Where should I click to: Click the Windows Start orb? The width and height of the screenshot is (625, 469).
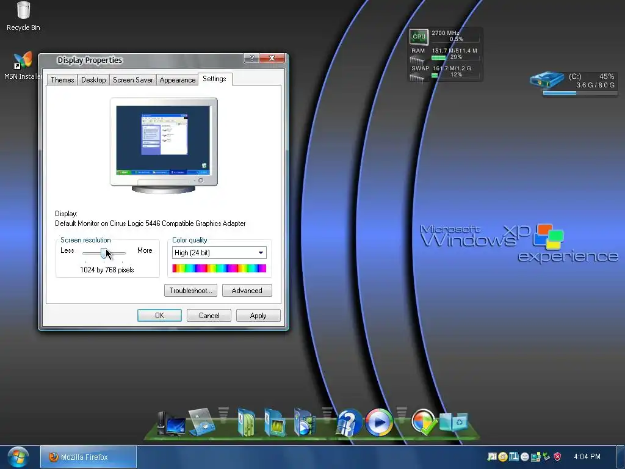pyautogui.click(x=18, y=457)
